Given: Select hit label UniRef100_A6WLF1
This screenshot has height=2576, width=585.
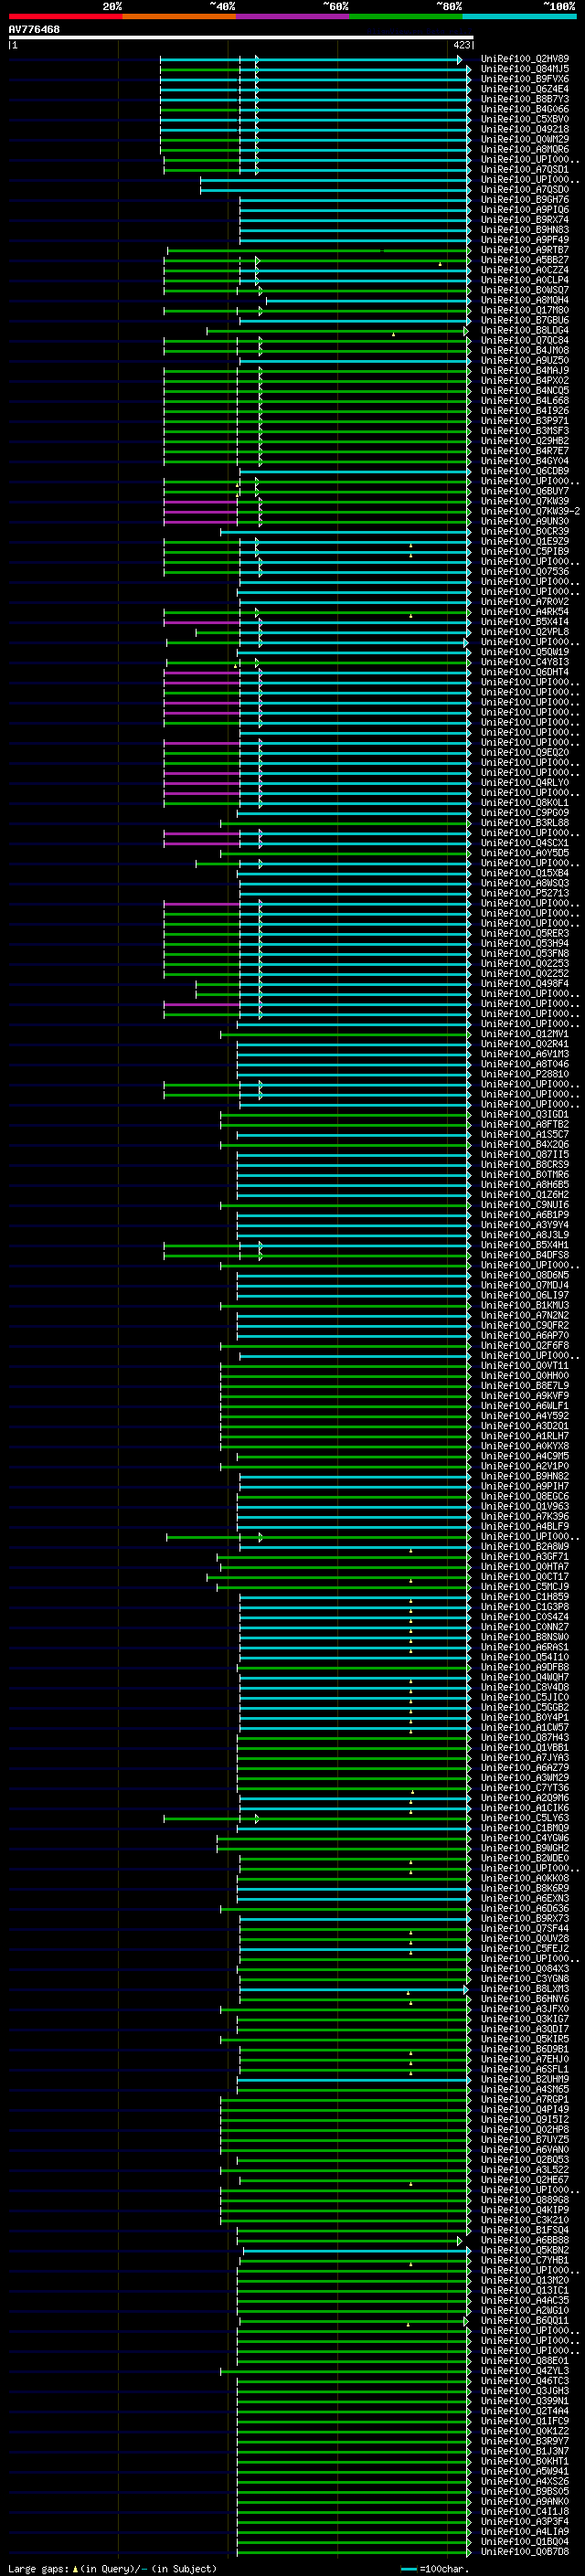Looking at the screenshot, I should 525,1406.
